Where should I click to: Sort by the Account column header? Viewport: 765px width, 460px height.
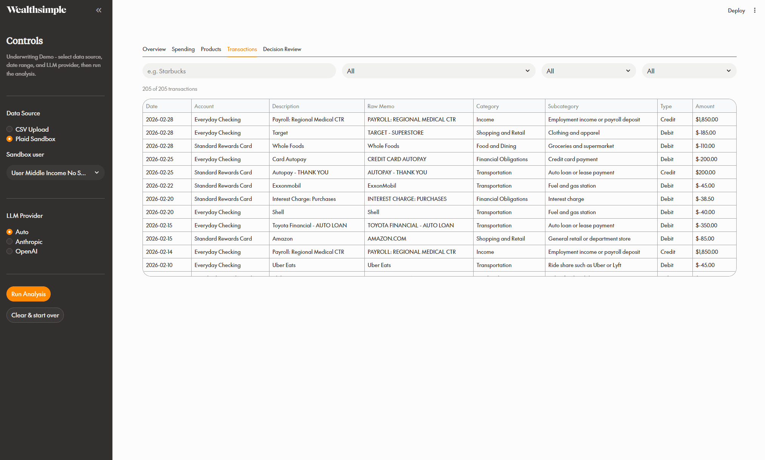[x=230, y=106]
